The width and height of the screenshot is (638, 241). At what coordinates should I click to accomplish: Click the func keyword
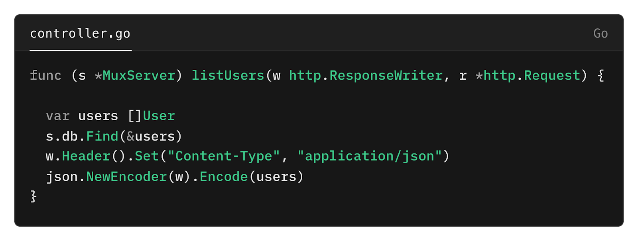pos(45,75)
